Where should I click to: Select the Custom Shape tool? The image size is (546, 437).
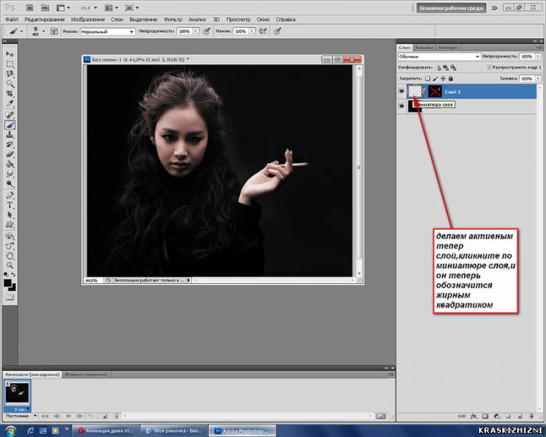[9, 225]
